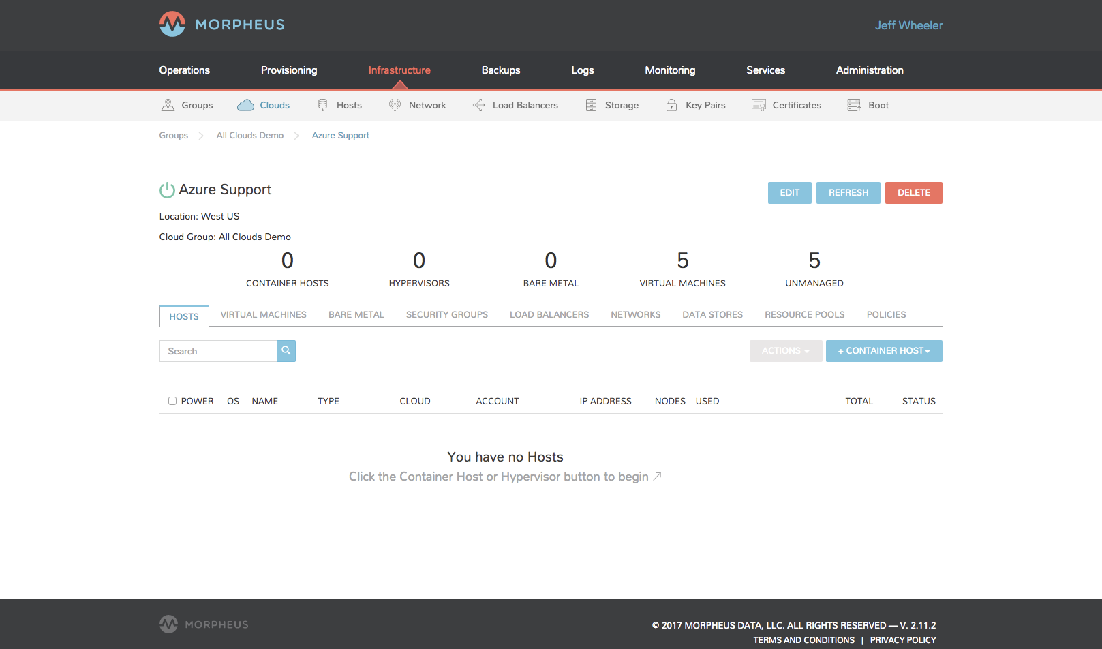Click the Certificates icon
1102x649 pixels.
[759, 105]
